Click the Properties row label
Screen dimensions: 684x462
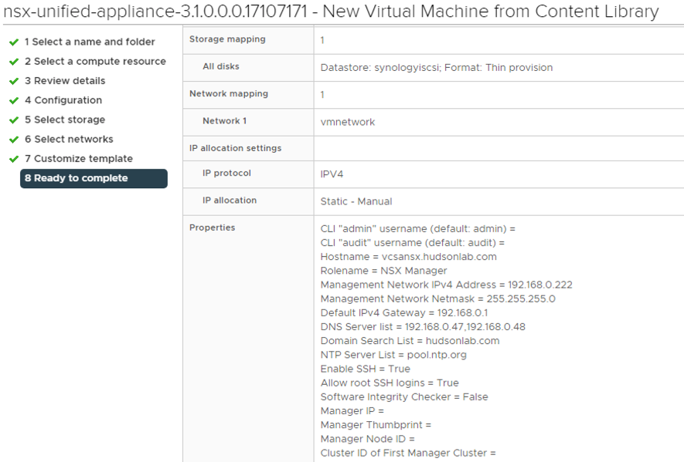(212, 228)
